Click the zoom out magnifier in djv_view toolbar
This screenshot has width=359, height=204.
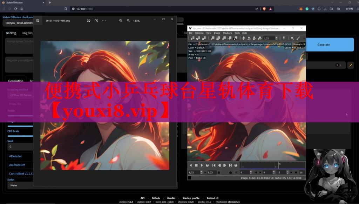click(x=249, y=38)
